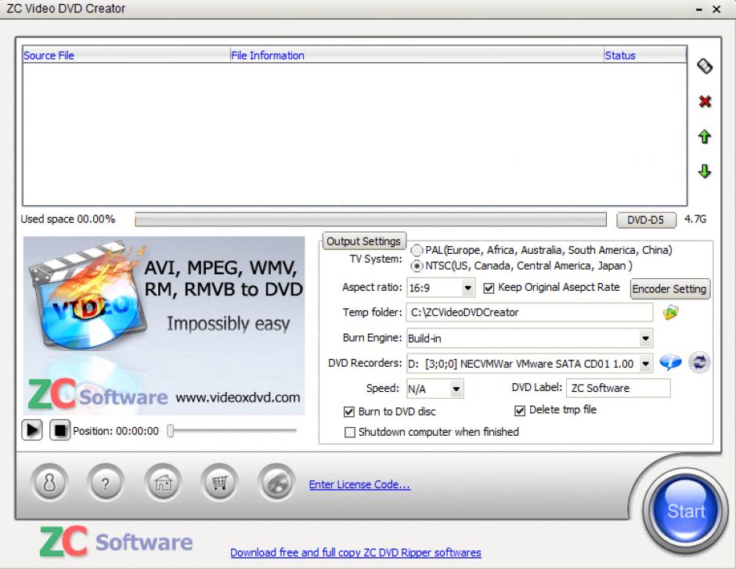The height and width of the screenshot is (569, 736).
Task: Click the 'Position: 00:00:00' label
Action: coord(116,431)
